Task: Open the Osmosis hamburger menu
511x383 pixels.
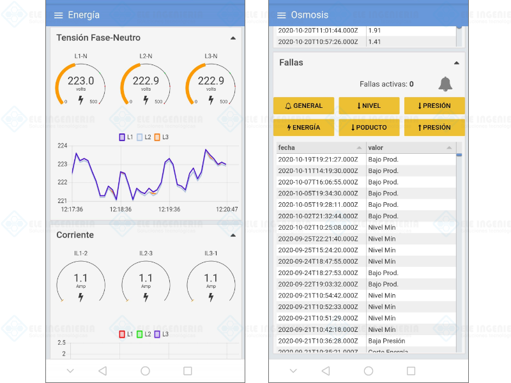Action: [282, 15]
